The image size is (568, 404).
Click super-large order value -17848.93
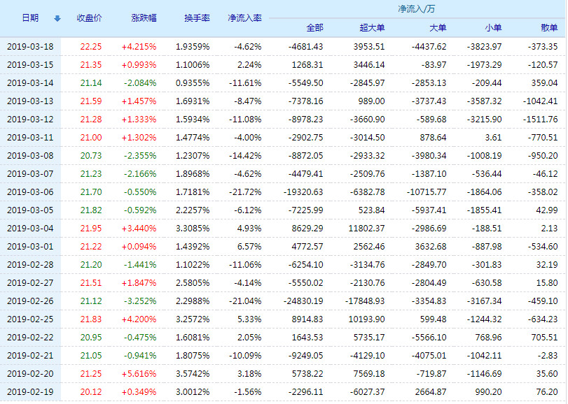(x=365, y=301)
